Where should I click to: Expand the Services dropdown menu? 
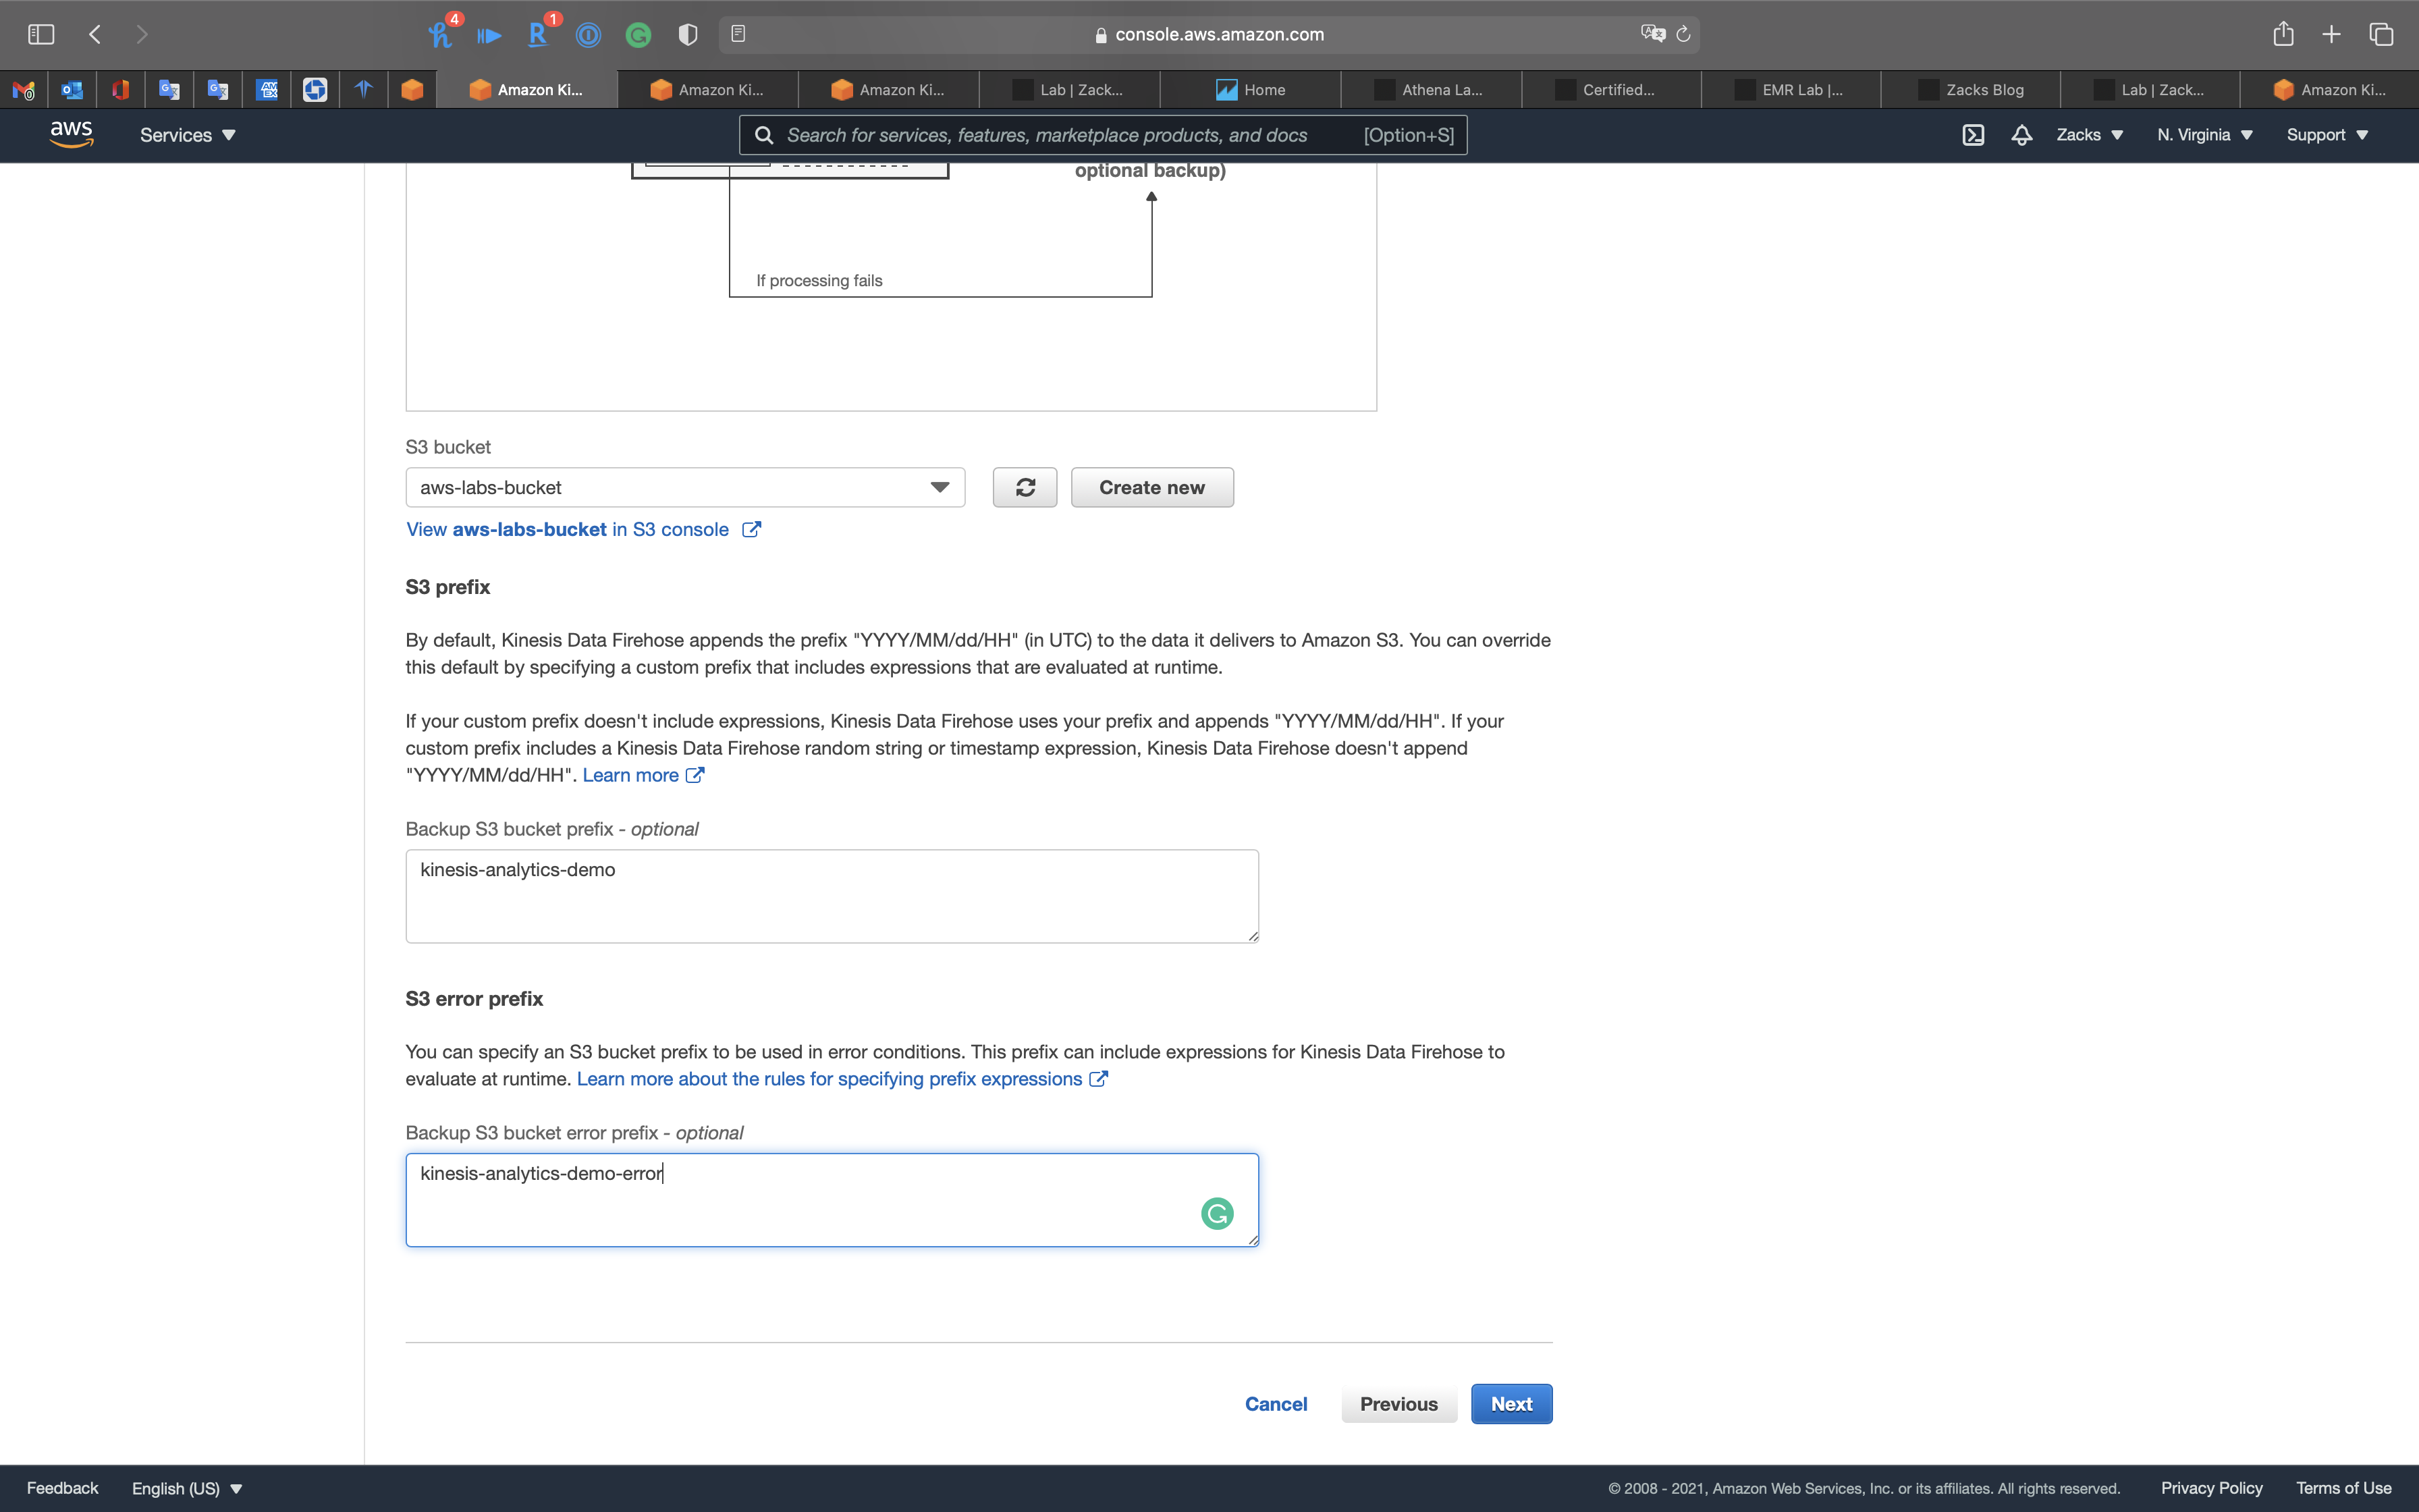[x=187, y=135]
